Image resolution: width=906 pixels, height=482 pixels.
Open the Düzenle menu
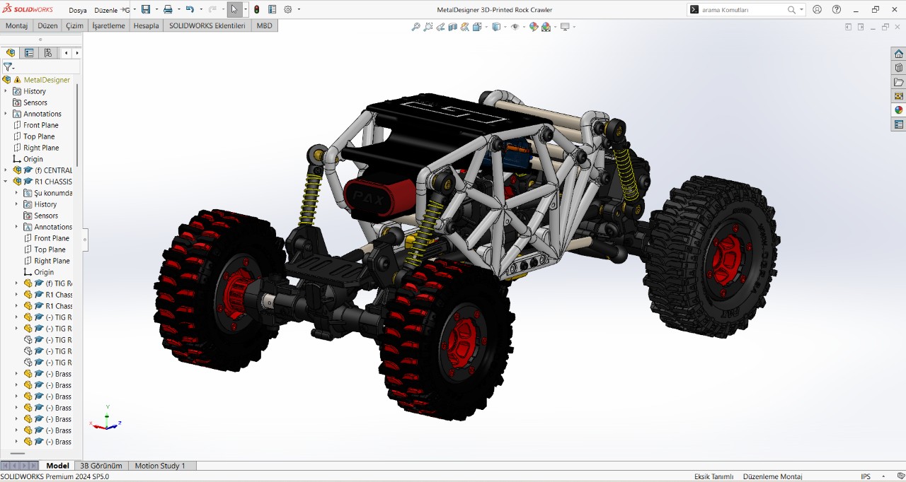pyautogui.click(x=106, y=11)
